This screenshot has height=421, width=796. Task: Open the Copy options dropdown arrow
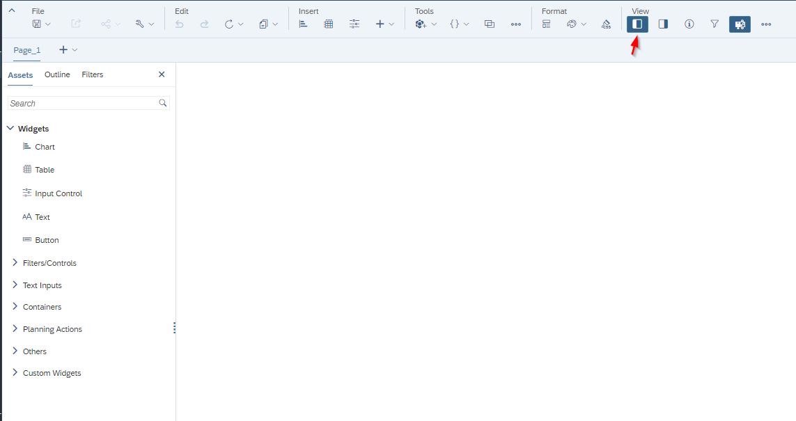pos(275,24)
